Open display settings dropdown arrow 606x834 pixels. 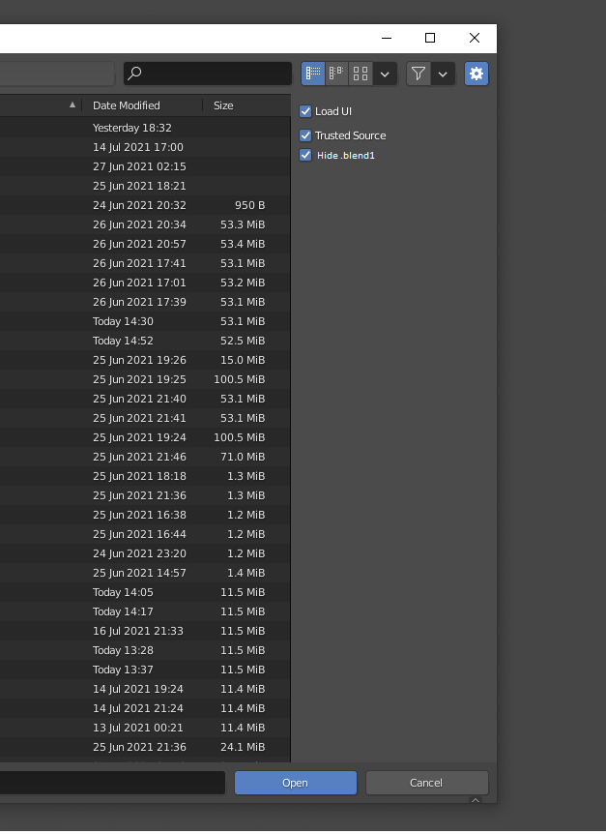(x=385, y=74)
